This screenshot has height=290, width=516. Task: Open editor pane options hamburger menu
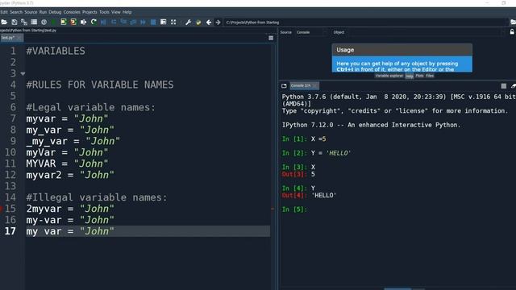[271, 38]
